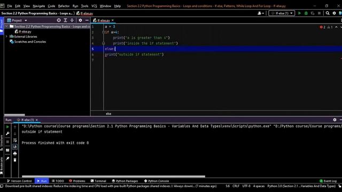
Task: Open the If-else (1) run configuration dropdown
Action: click(282, 13)
